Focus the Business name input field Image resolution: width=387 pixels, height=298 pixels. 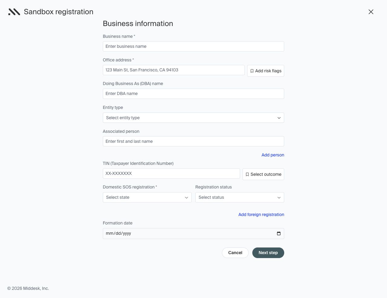193,46
